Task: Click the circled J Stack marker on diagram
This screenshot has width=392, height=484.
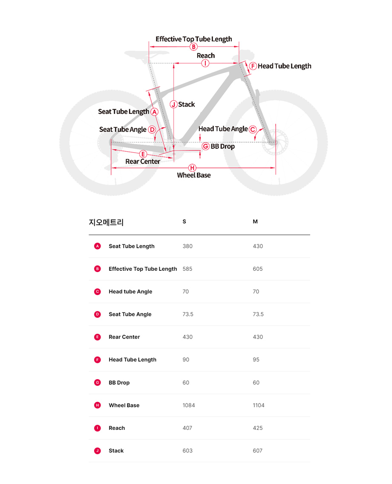Action: tap(173, 104)
